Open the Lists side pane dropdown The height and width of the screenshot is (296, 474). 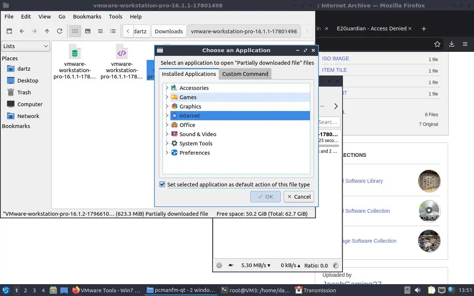25,46
